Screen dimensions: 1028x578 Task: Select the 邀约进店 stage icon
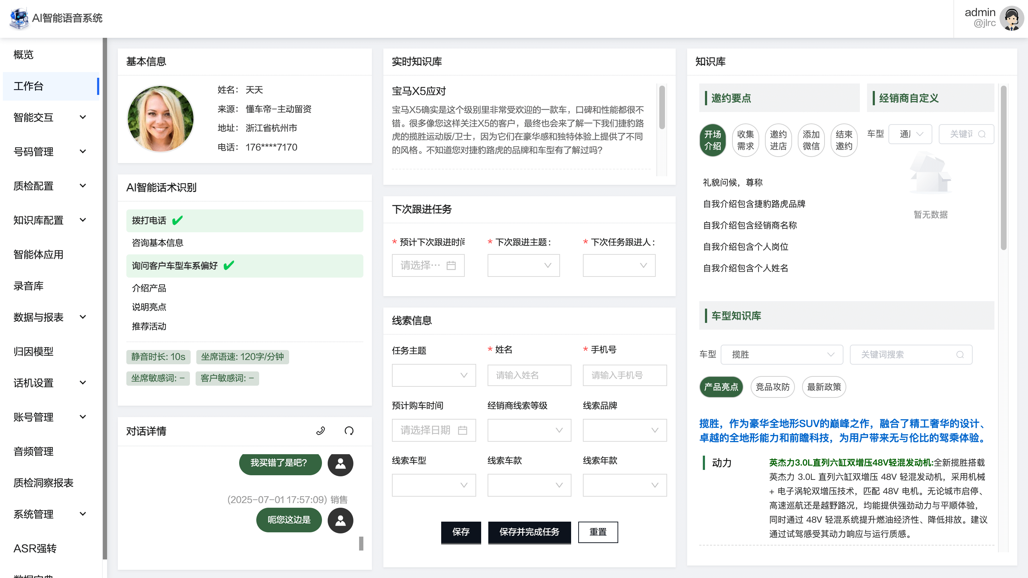(778, 140)
